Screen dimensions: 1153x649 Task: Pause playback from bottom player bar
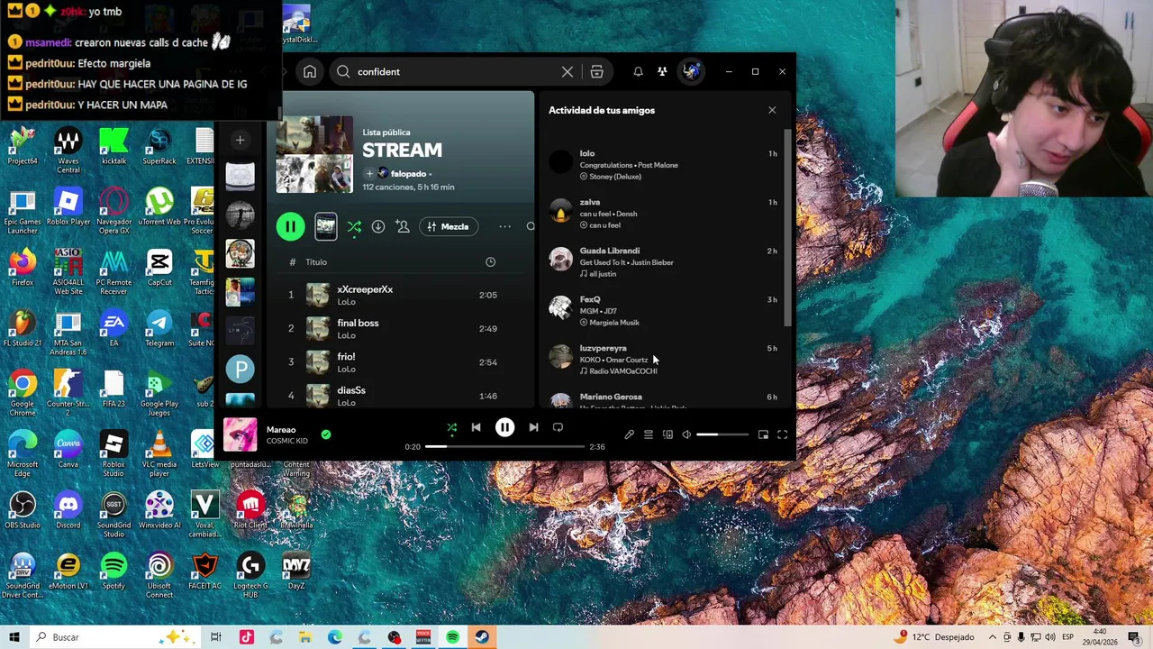504,427
